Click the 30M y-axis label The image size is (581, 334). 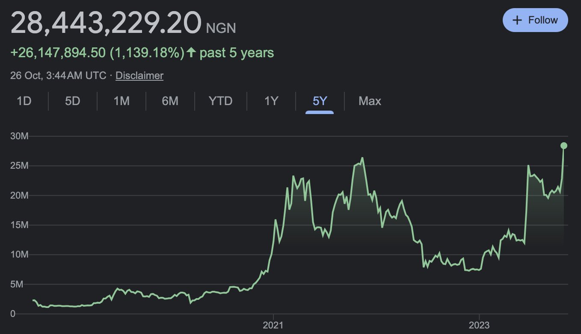[x=19, y=136]
